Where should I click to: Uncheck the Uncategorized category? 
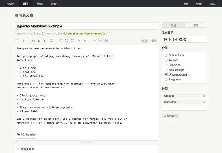click(166, 74)
